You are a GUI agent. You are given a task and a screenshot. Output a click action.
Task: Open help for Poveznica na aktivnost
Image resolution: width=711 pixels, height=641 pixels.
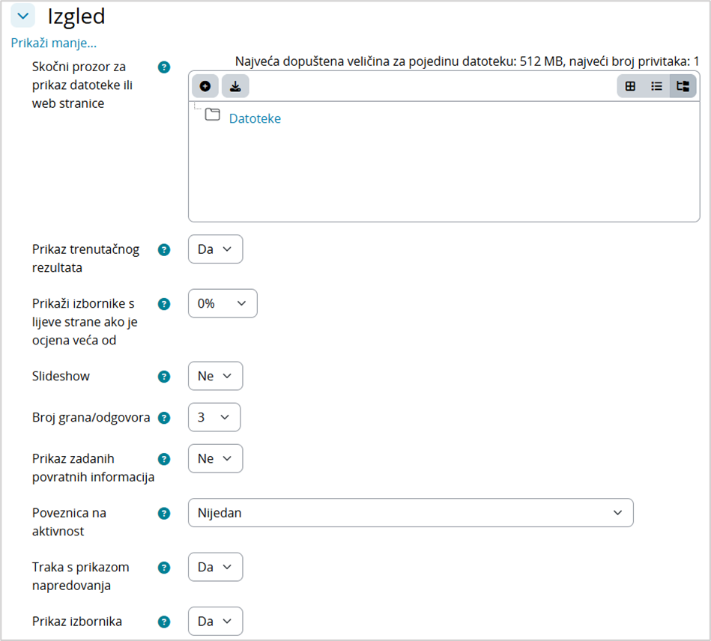(x=164, y=514)
